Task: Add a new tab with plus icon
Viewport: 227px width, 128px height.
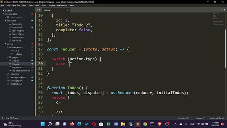Action: (x=221, y=10)
